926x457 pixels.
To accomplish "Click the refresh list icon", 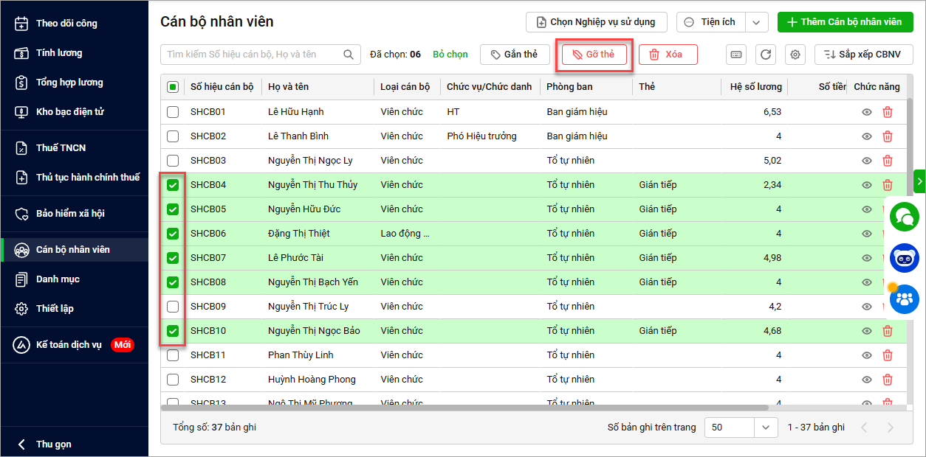I will (x=766, y=55).
